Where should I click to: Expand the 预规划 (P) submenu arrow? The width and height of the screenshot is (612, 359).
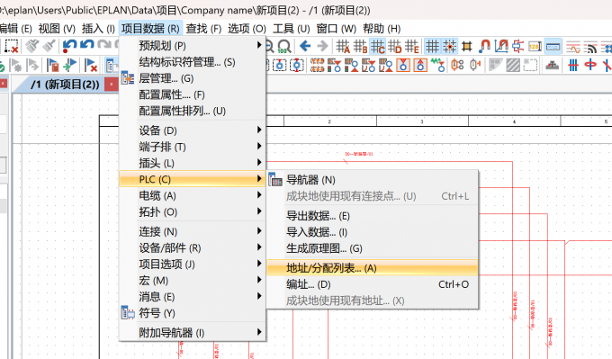259,45
